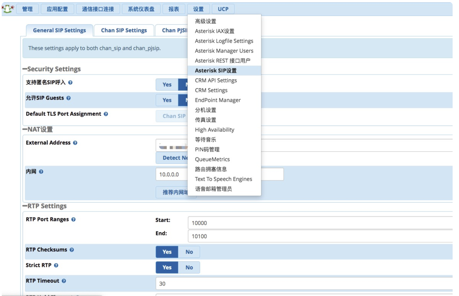The image size is (459, 296).
Task: Show help icon next to 内网
Action: point(41,172)
